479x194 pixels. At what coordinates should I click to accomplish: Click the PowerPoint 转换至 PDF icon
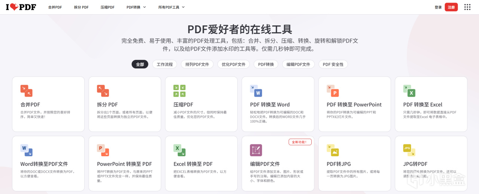103,150
